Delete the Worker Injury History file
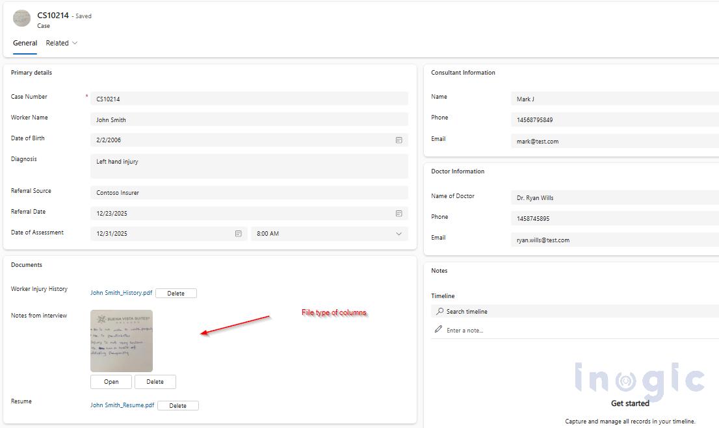Viewport: 719px width, 428px height. (176, 292)
